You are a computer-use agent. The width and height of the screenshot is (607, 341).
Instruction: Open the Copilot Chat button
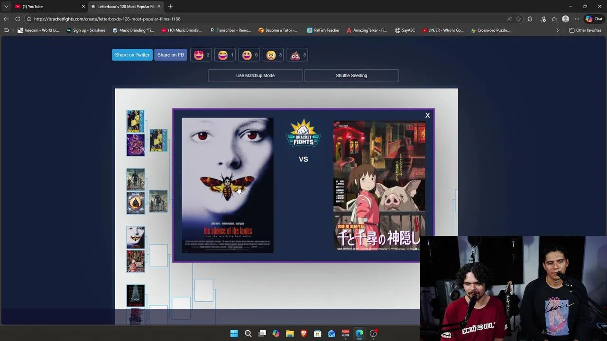594,19
